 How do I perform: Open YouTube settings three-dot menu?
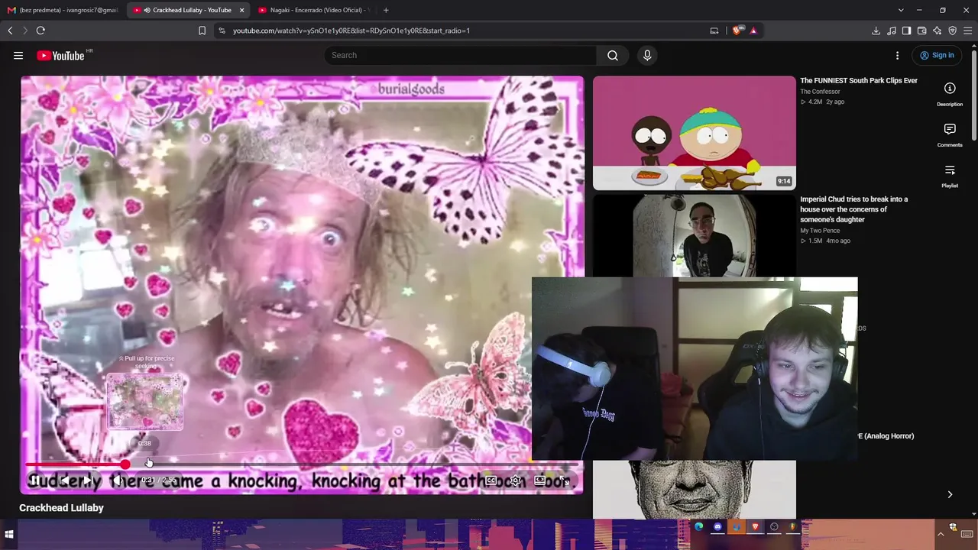[898, 55]
